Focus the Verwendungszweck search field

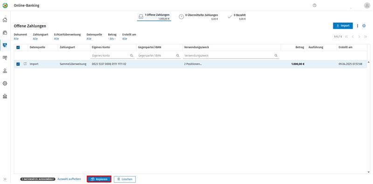tap(231, 55)
